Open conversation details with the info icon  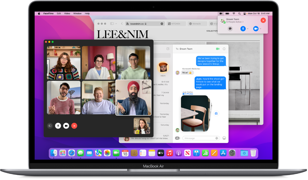tap(224, 49)
